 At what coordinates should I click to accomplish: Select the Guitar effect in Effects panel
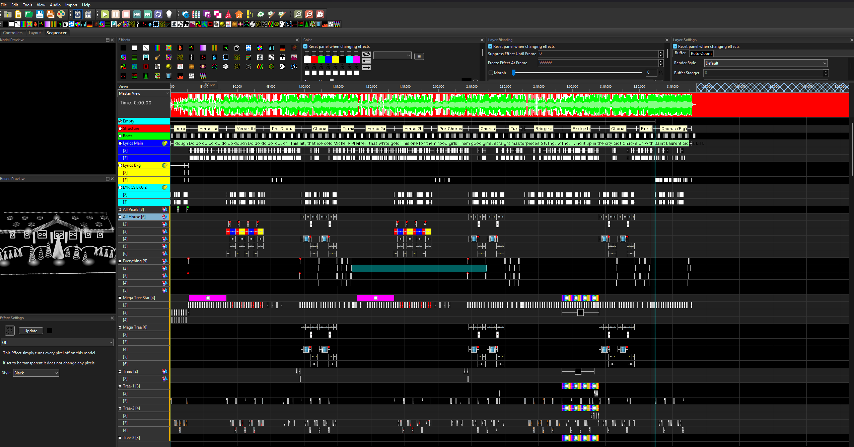tap(157, 57)
